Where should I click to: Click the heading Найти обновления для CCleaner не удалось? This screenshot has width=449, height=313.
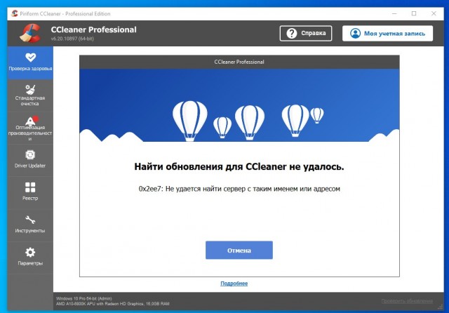click(239, 166)
